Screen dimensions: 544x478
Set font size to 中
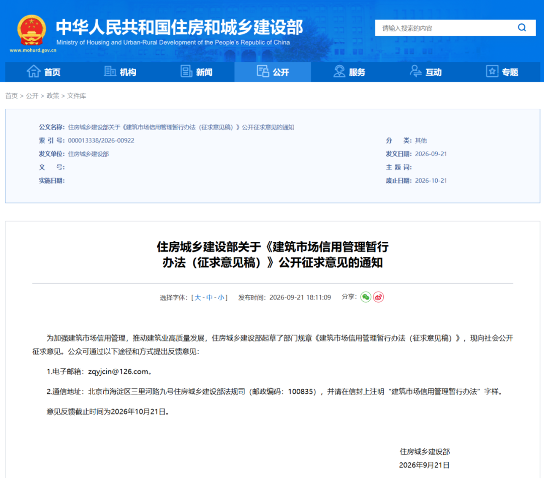coord(210,298)
